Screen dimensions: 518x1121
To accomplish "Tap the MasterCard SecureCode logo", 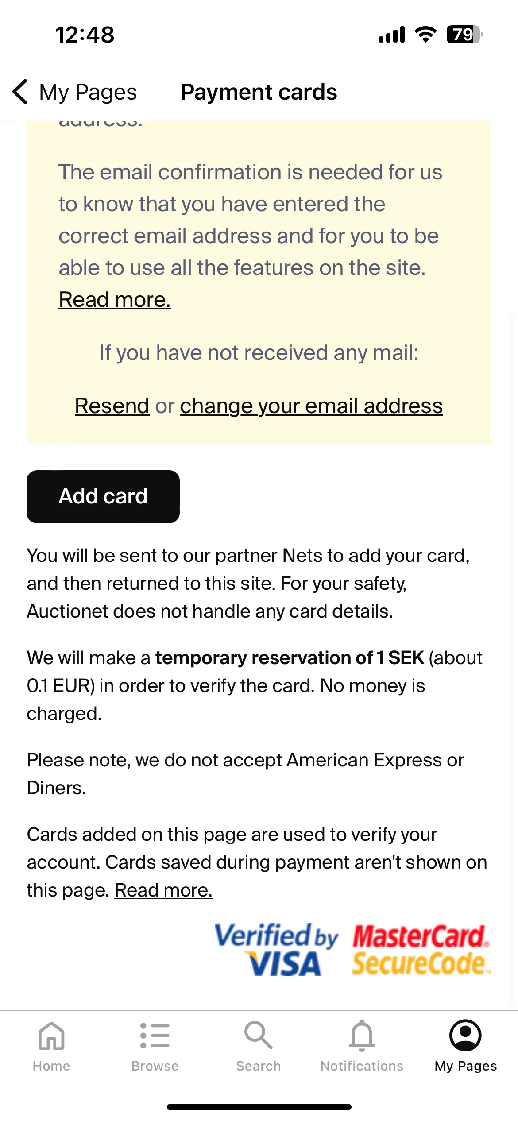I will point(422,949).
